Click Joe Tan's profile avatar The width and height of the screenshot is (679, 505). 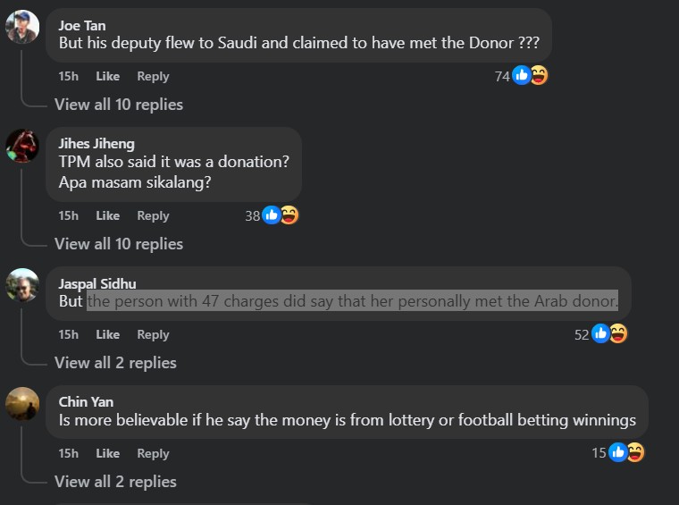pos(22,27)
